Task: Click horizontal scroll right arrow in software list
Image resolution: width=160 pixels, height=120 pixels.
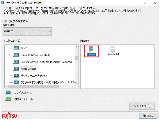Action: (73, 87)
